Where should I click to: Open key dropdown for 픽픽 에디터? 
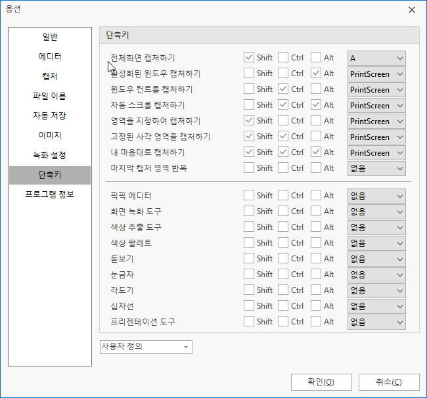[376, 196]
